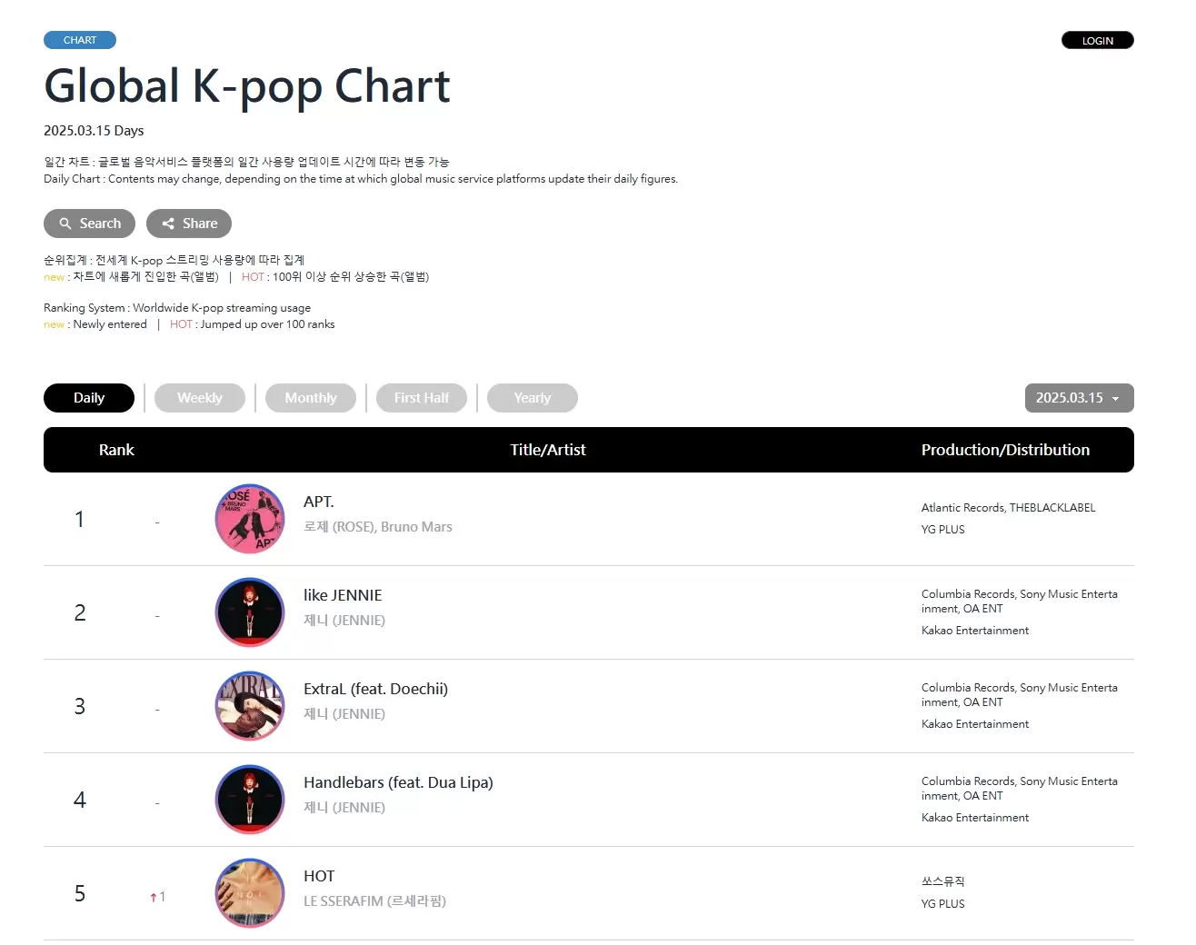Click the LOGIN button
1196x945 pixels.
pyautogui.click(x=1097, y=41)
